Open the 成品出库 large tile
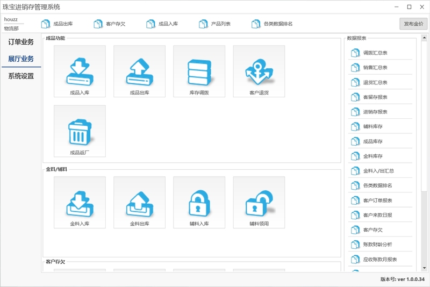The width and height of the screenshot is (430, 287). click(139, 71)
